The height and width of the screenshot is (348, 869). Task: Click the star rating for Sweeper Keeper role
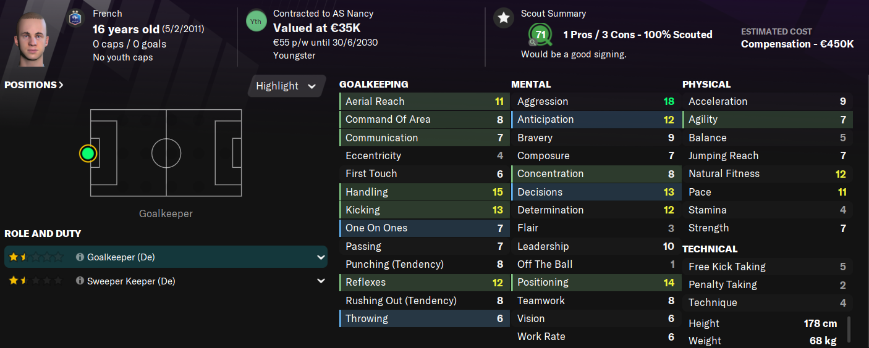click(x=36, y=281)
